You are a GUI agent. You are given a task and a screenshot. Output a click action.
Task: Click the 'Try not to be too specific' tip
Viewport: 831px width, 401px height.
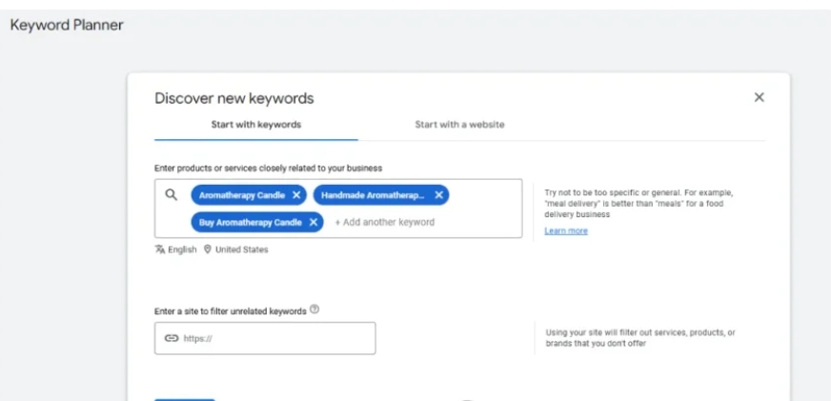(638, 204)
